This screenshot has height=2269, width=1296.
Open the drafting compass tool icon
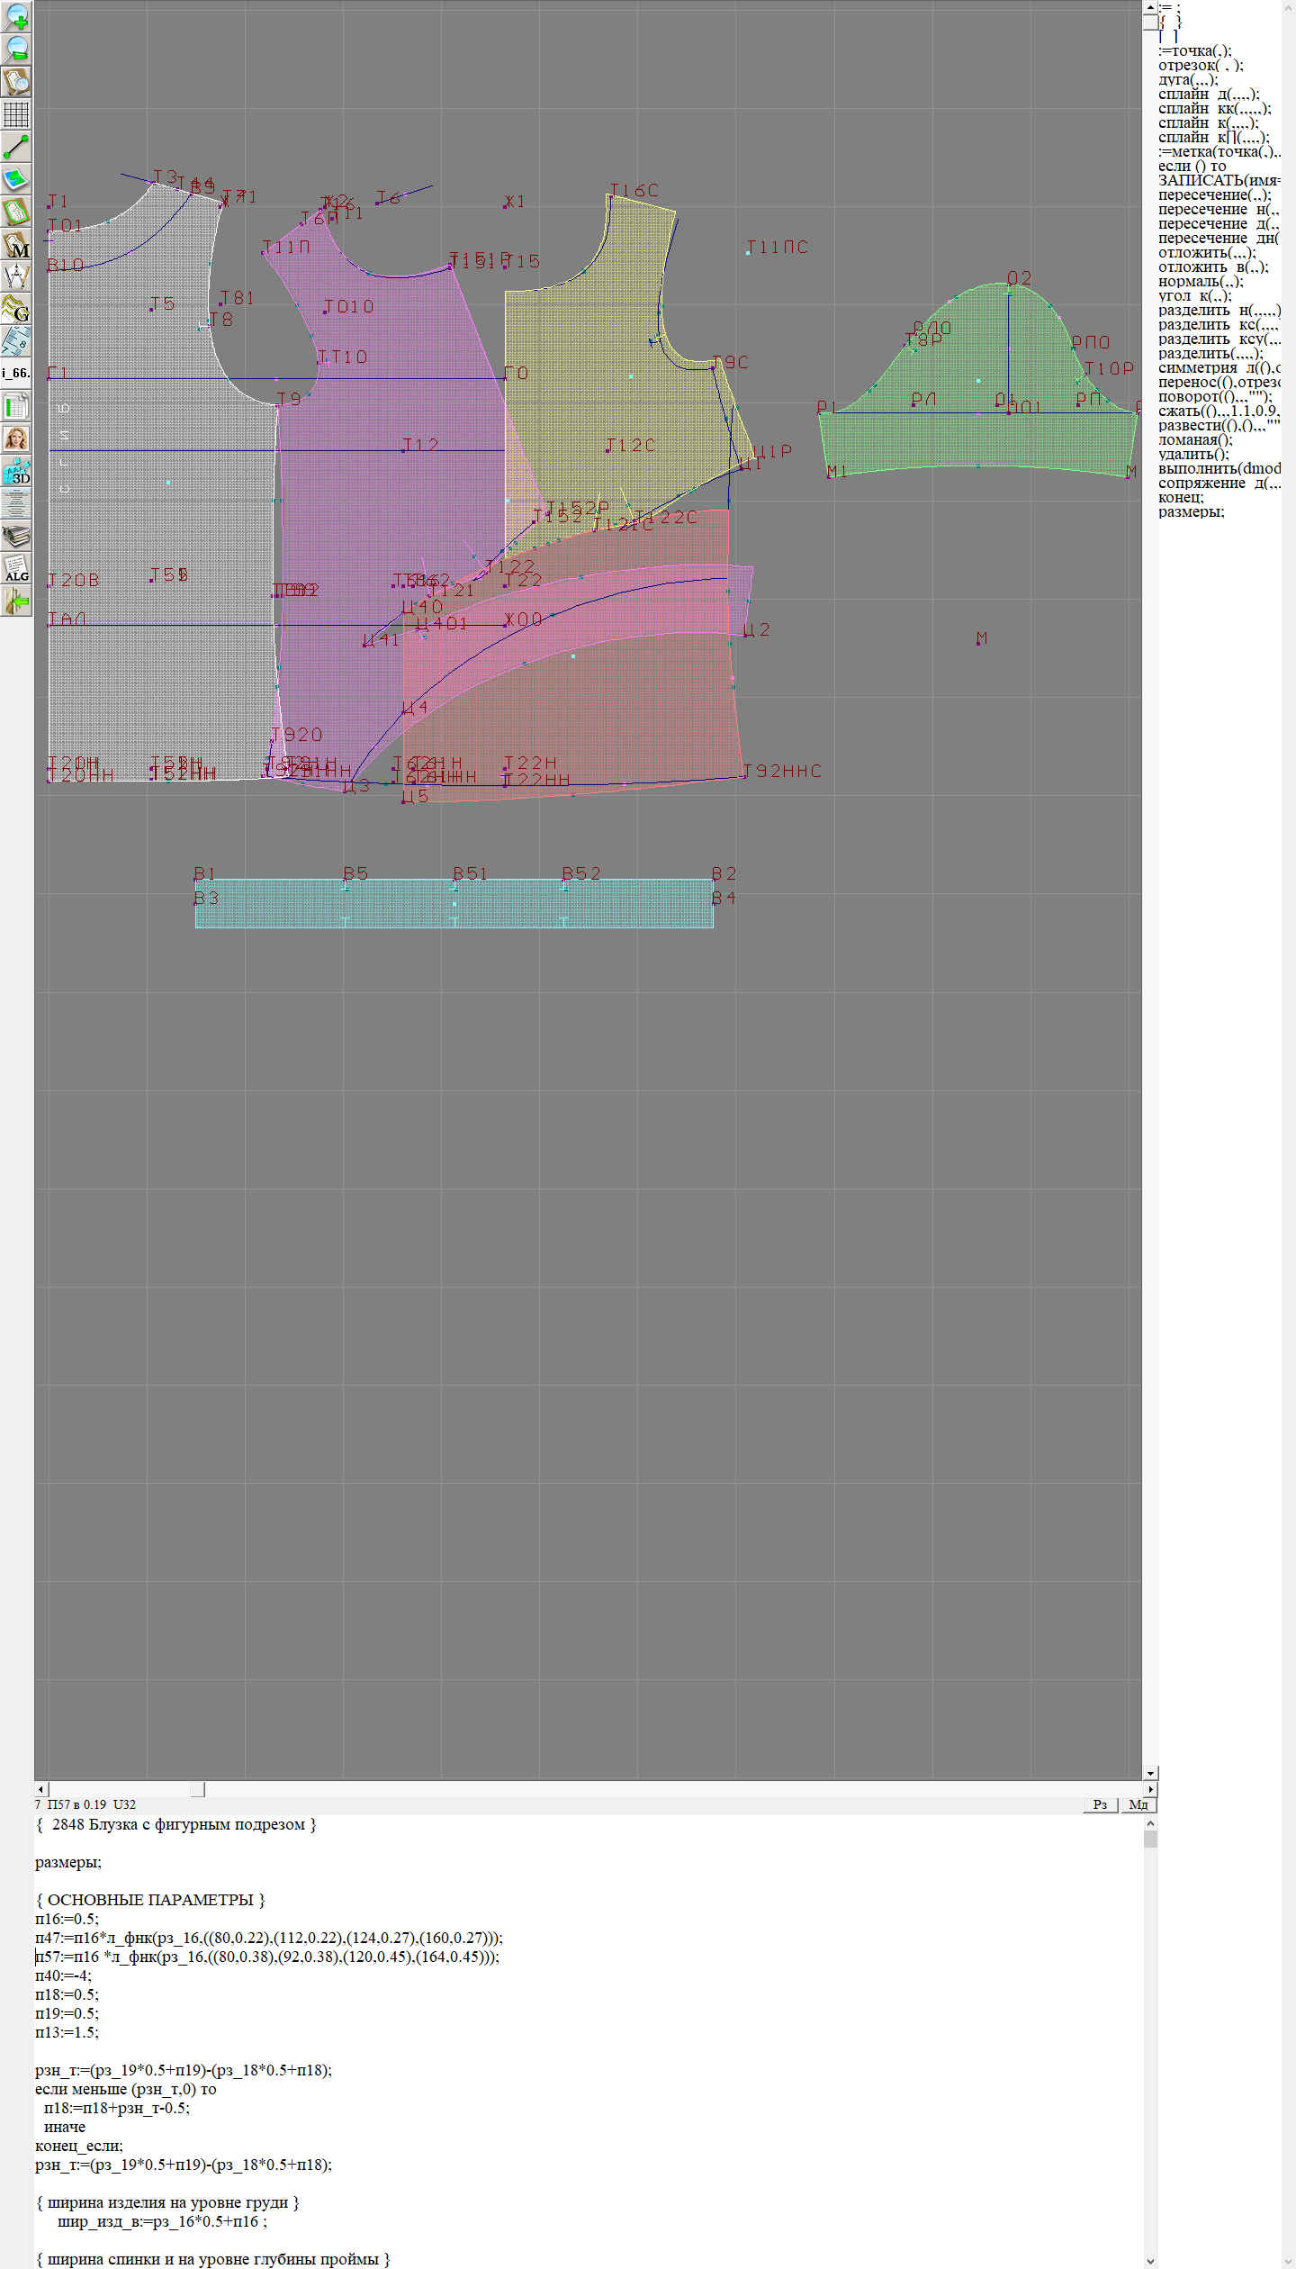point(16,276)
